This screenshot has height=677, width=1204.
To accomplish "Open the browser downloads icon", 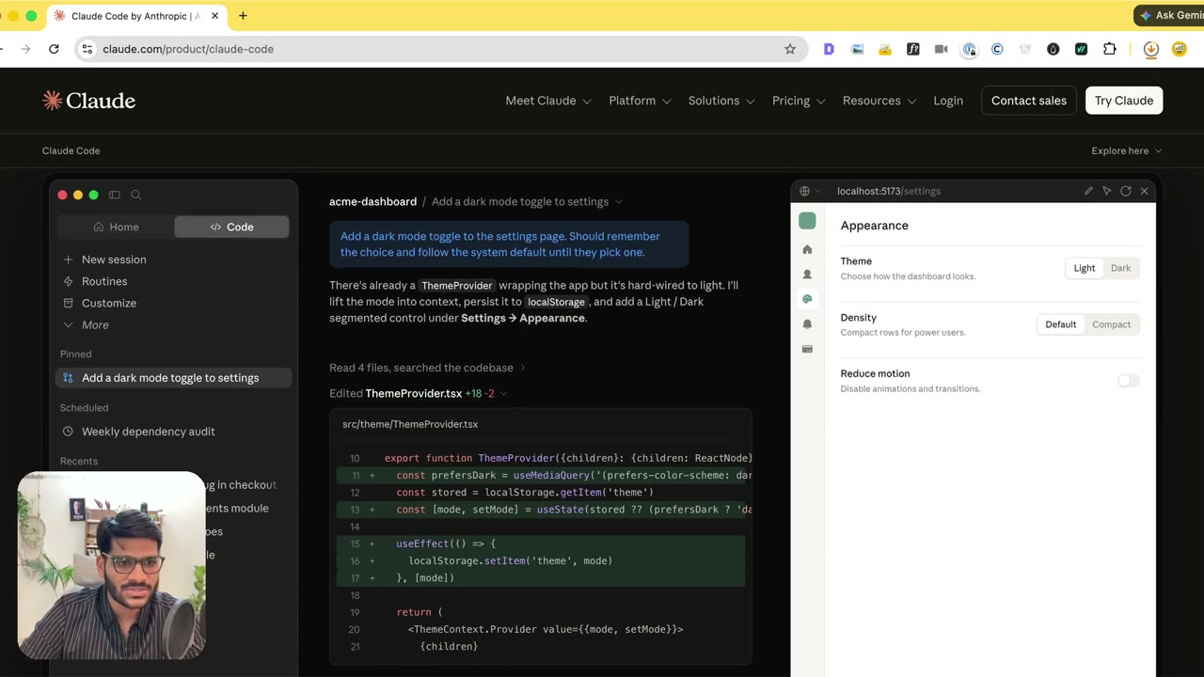I will [1150, 49].
